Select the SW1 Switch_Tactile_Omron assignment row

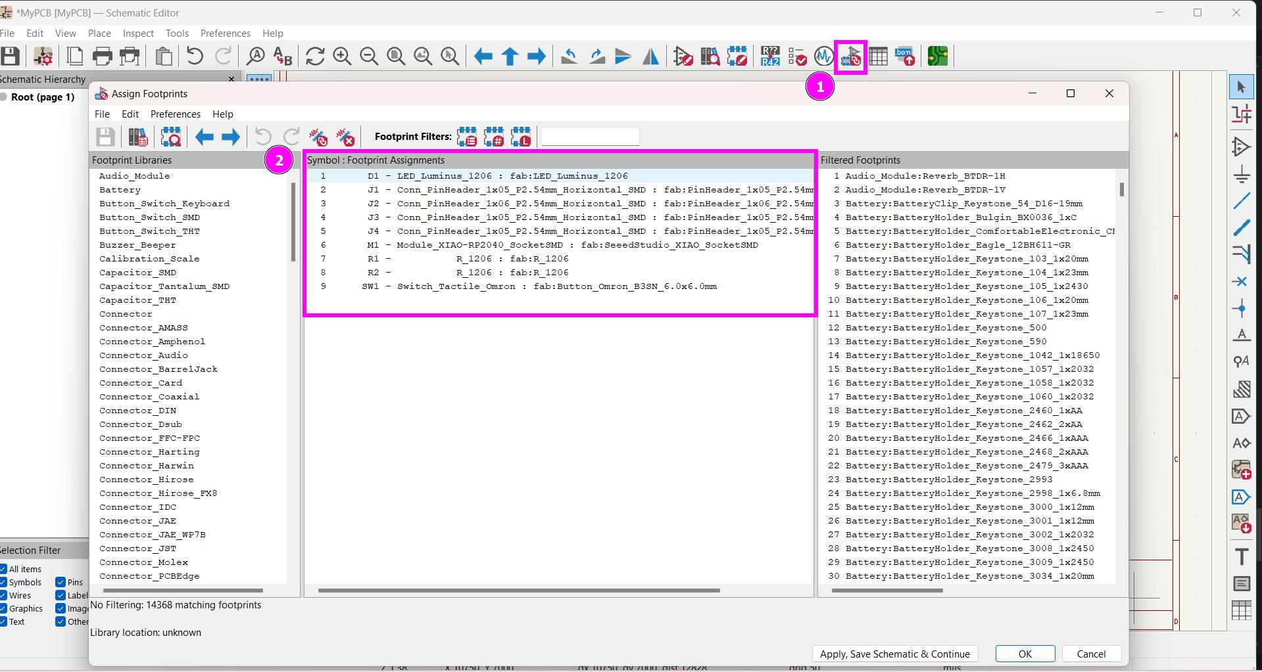click(559, 286)
